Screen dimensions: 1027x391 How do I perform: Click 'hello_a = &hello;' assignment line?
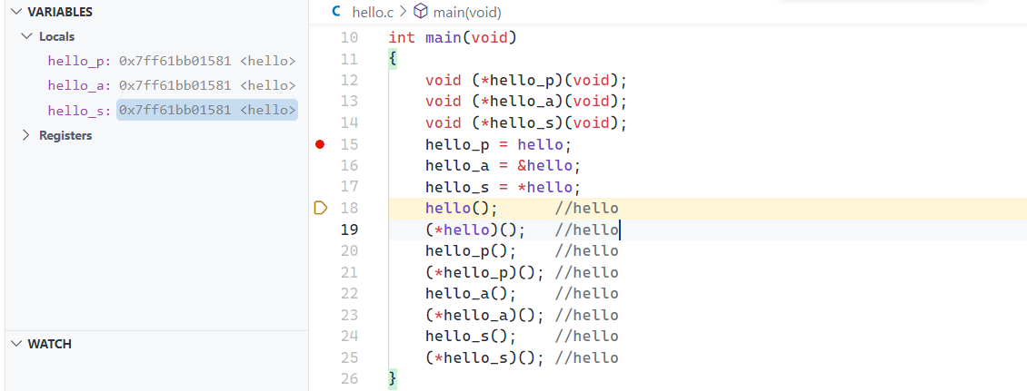pos(503,166)
